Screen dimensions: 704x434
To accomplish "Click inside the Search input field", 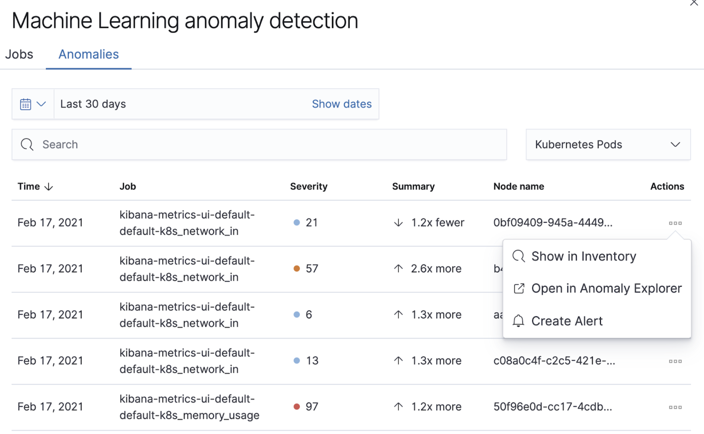I will [x=172, y=144].
